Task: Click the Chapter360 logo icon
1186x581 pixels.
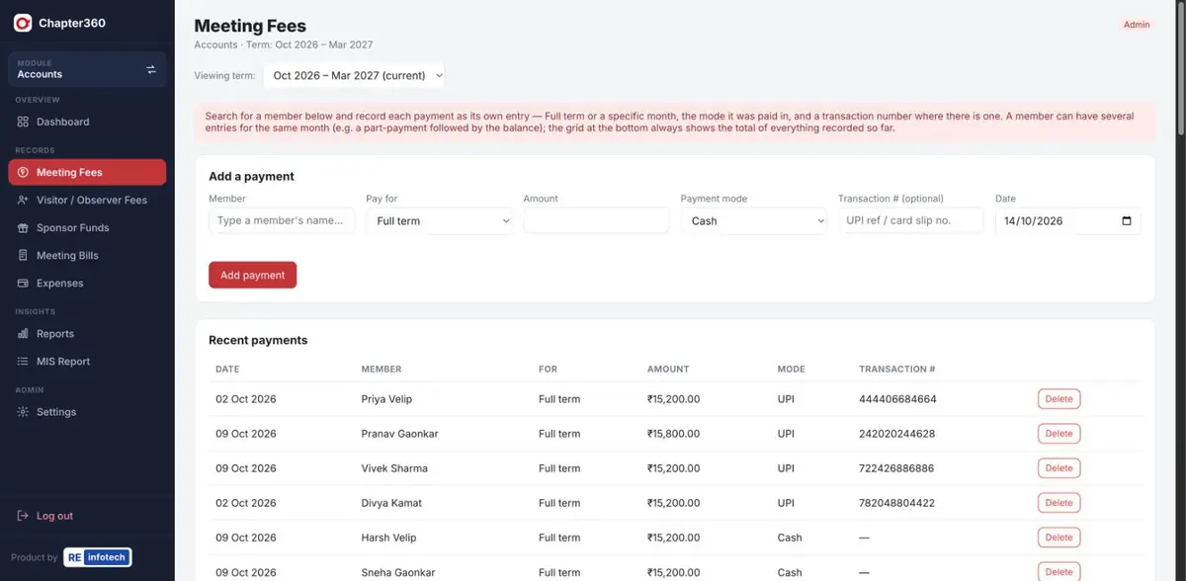Action: [x=22, y=23]
